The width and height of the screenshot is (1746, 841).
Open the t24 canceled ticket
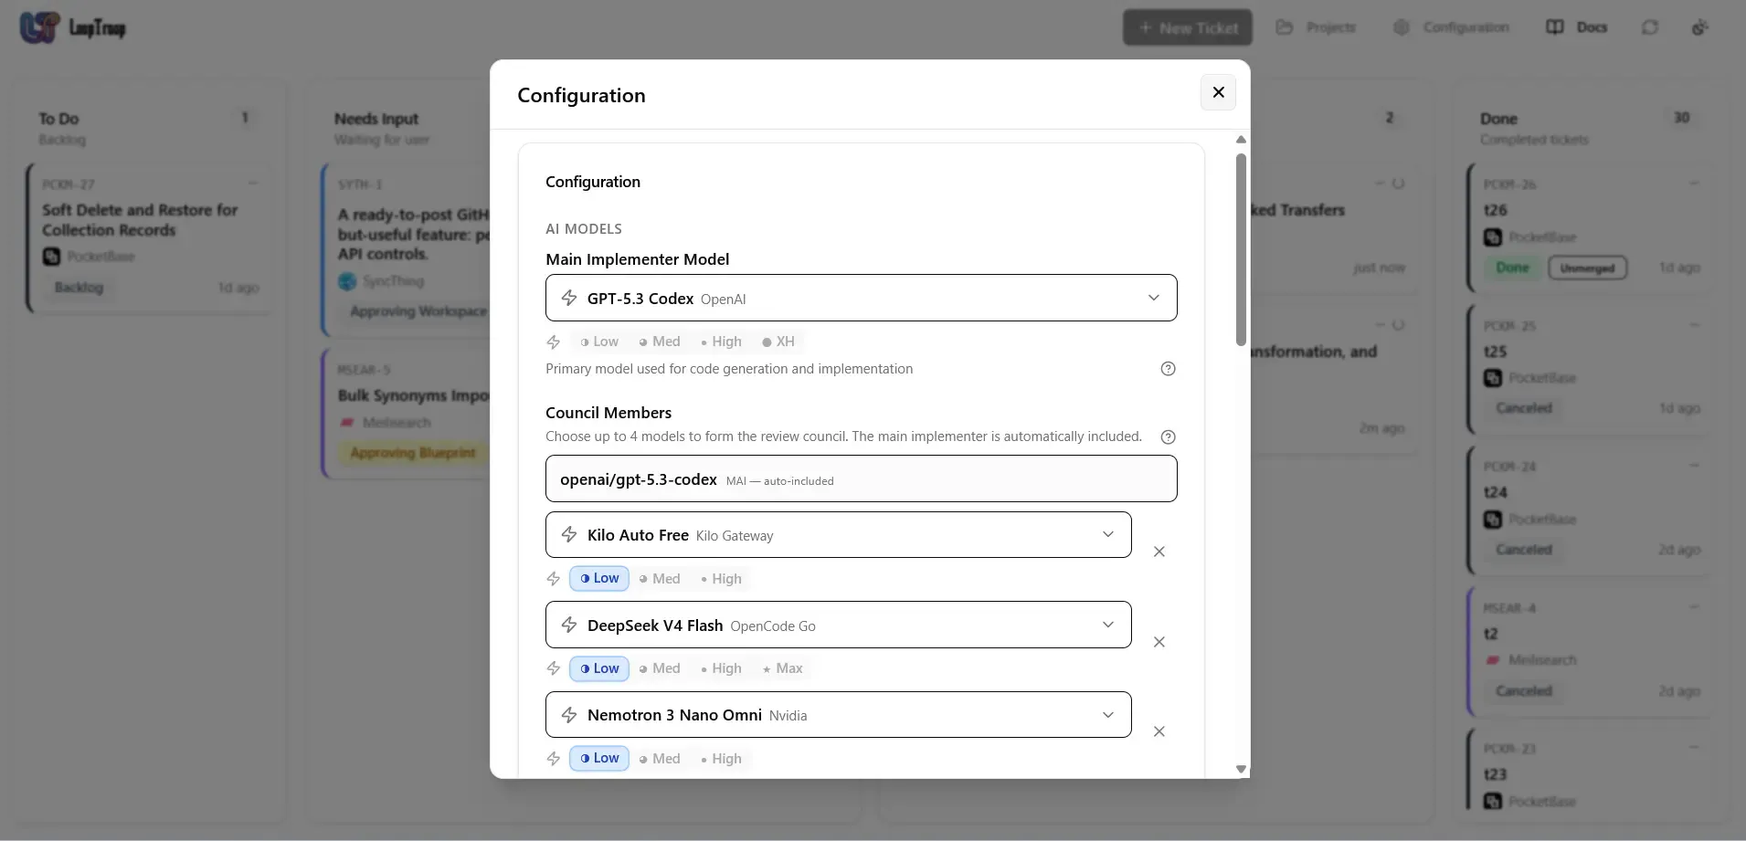coord(1590,511)
